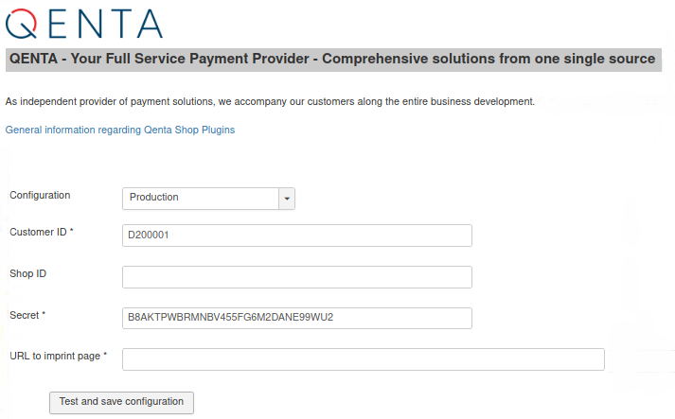Click the URL to imprint page * label
This screenshot has height=419, width=675.
pos(58,357)
